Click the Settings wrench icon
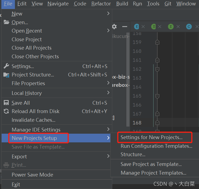 [x=6, y=66]
